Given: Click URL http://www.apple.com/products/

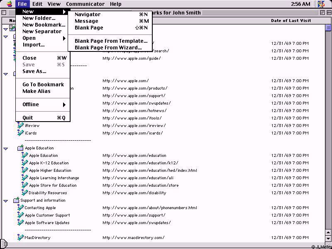Looking at the screenshot, I should pyautogui.click(x=135, y=88).
